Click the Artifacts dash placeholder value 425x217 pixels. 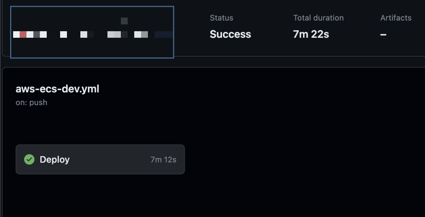click(383, 34)
